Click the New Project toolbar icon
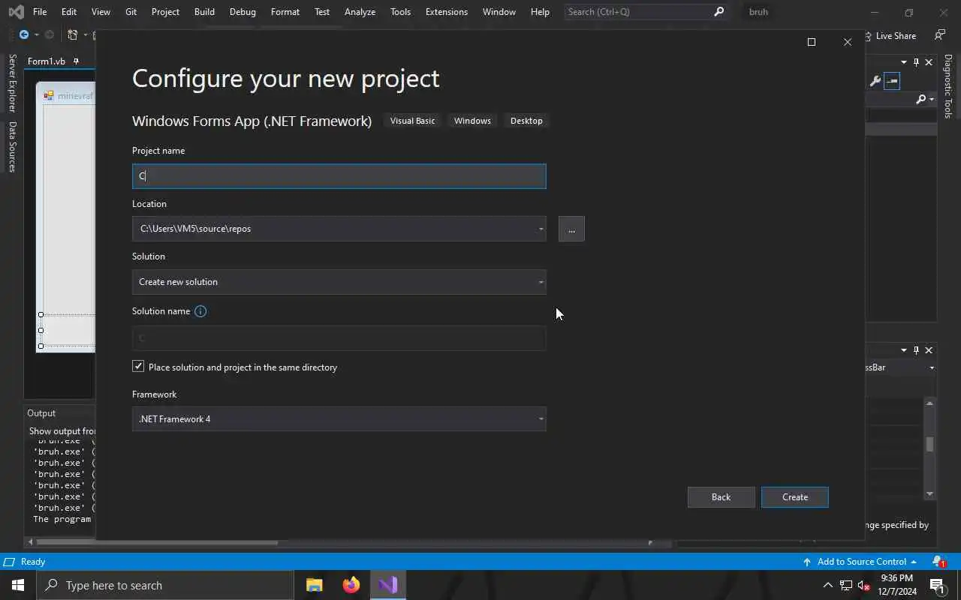The height and width of the screenshot is (600, 961). [73, 35]
